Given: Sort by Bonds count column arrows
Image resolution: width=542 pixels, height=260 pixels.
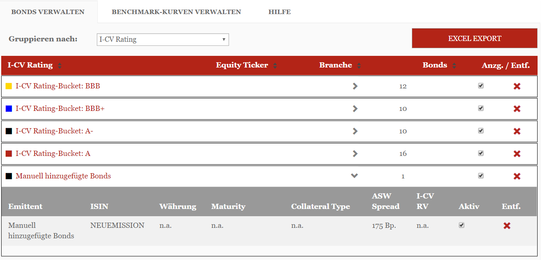Looking at the screenshot, I should tap(454, 66).
